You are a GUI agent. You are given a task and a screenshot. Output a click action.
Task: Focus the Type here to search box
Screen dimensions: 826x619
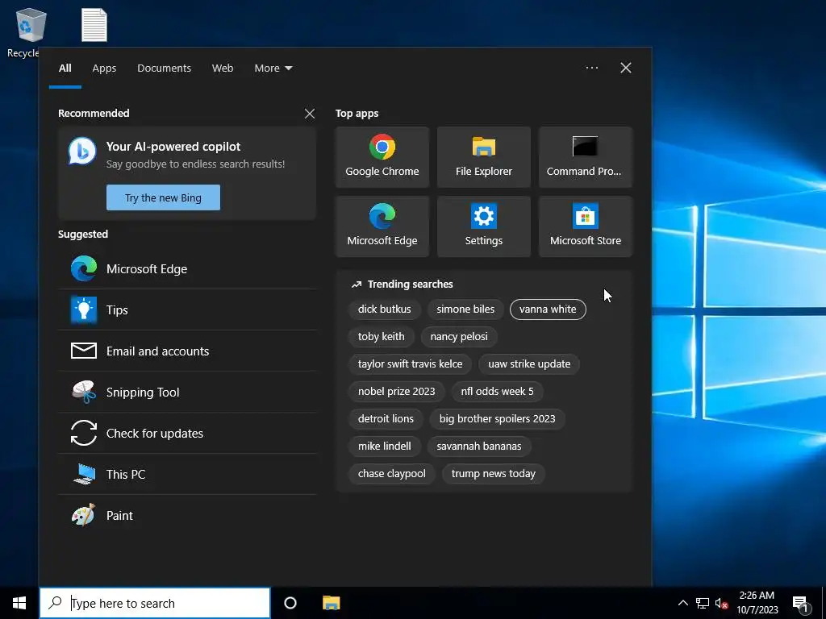coord(155,603)
